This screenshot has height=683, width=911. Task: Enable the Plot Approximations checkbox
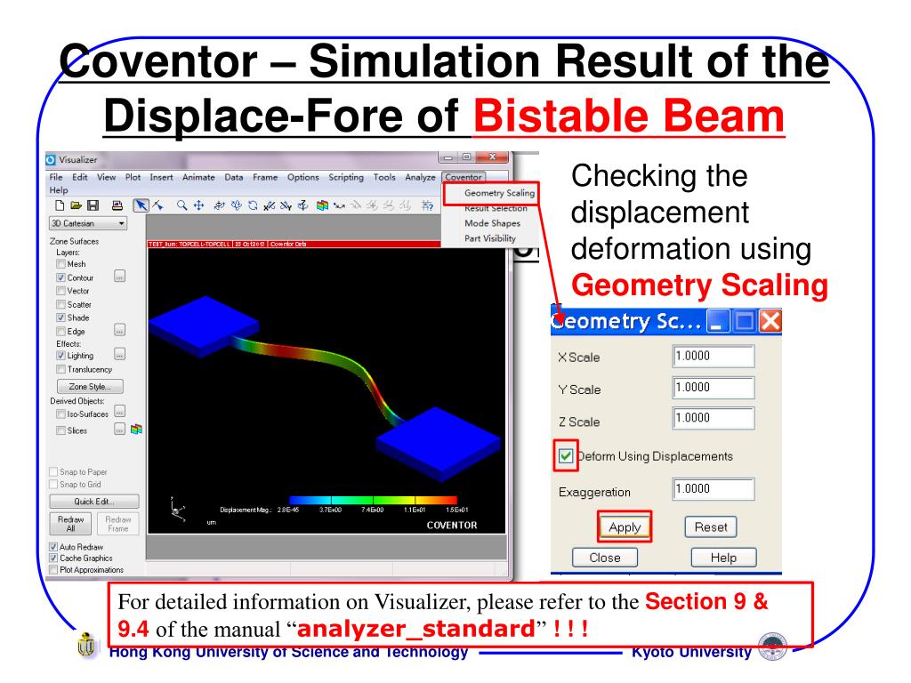click(x=53, y=570)
